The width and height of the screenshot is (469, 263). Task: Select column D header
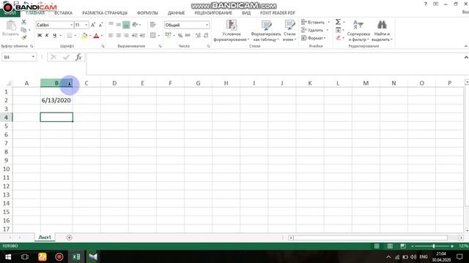[114, 83]
